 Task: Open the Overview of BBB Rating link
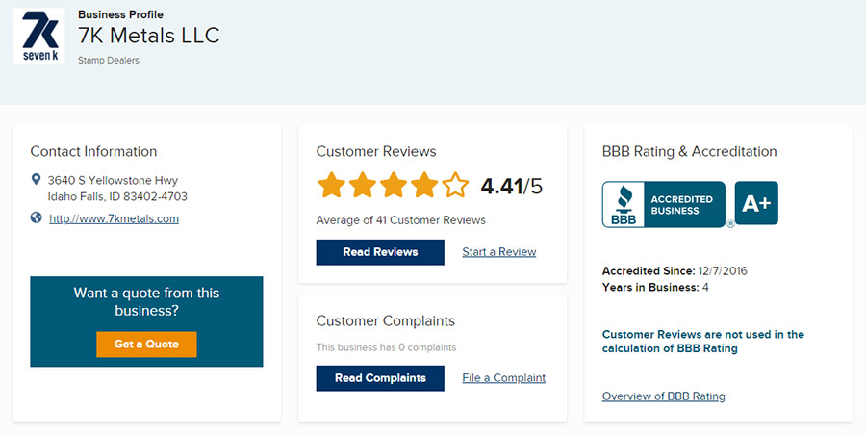pos(663,396)
